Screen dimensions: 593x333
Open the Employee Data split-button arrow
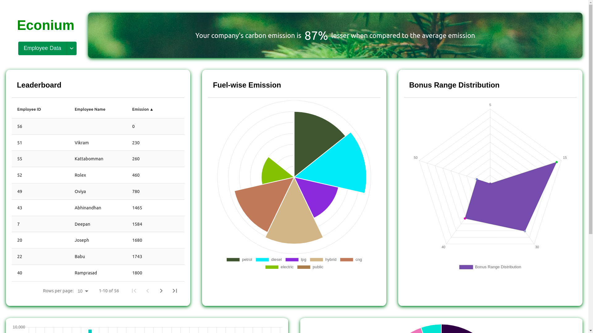point(72,48)
